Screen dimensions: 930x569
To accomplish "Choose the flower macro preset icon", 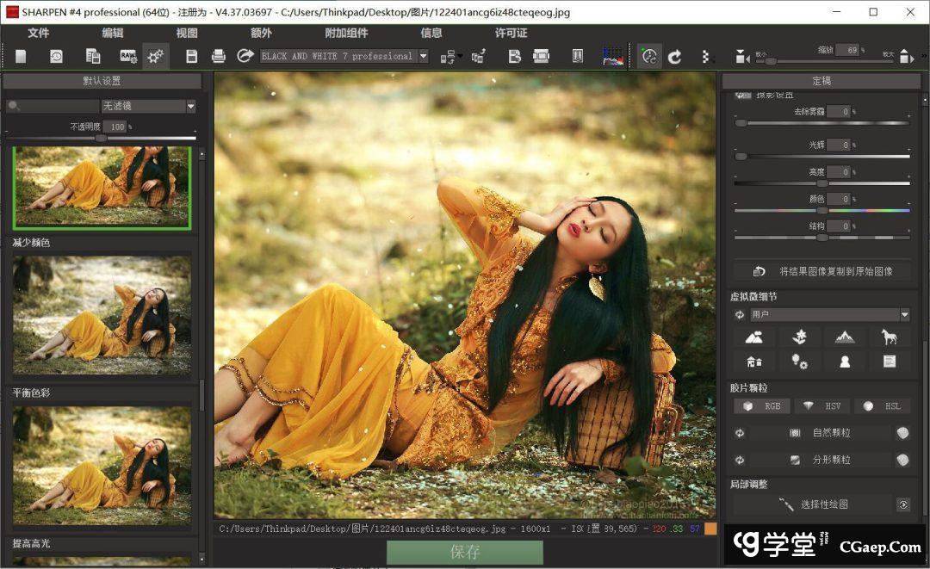I will tap(799, 337).
